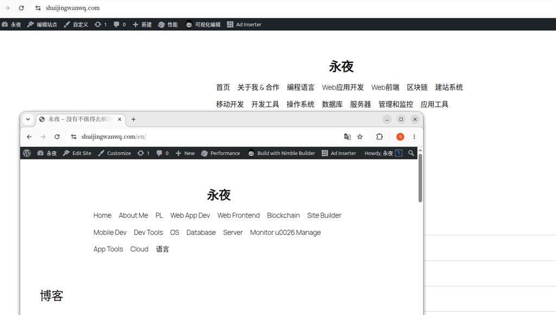Close the 永夜 browser tab

[119, 119]
